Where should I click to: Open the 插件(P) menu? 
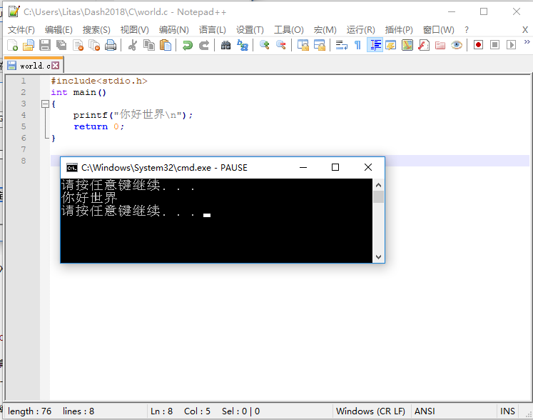pos(399,30)
